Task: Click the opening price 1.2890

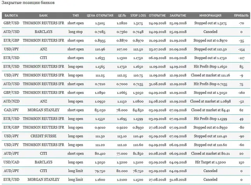Action: 100,93
